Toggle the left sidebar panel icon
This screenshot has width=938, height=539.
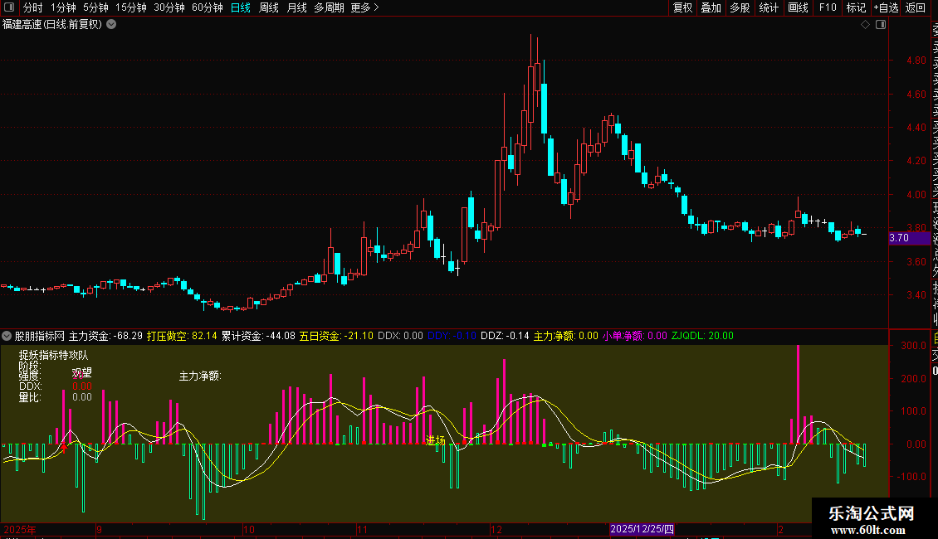click(x=9, y=7)
